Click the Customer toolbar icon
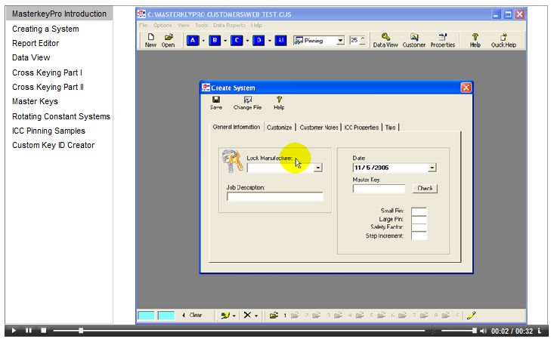This screenshot has width=554, height=339. (414, 40)
